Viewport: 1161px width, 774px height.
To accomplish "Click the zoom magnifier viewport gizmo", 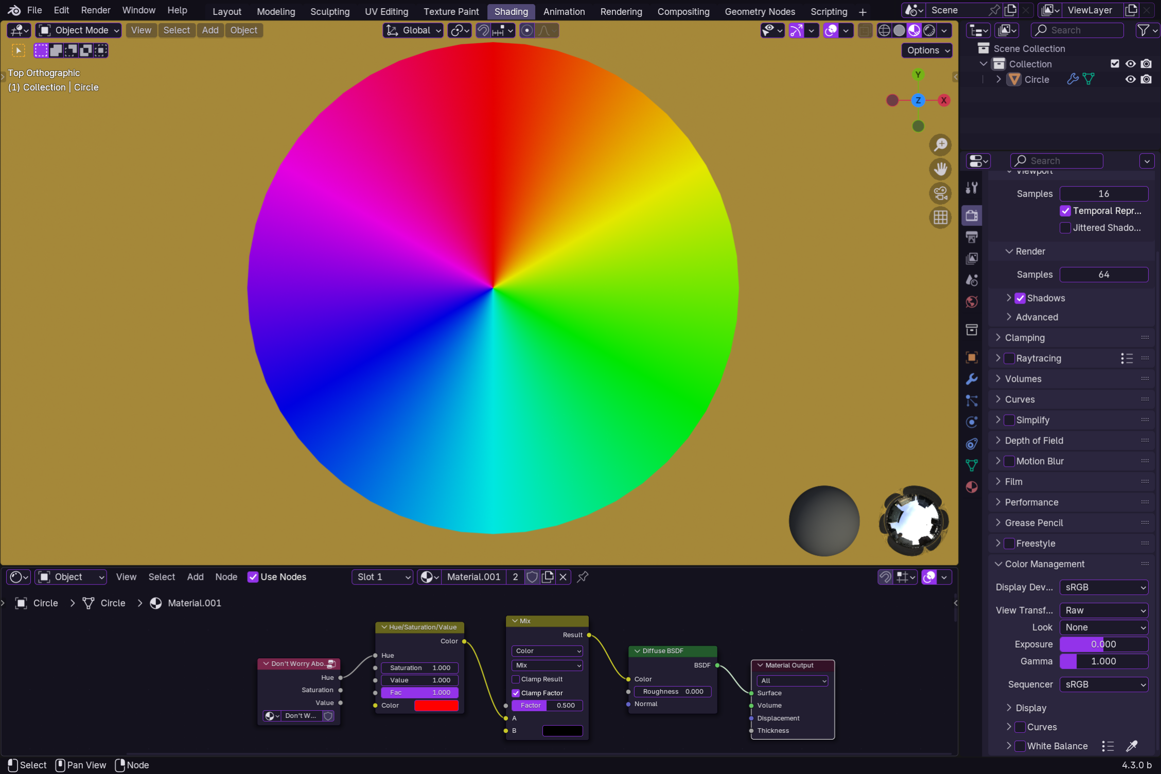I will (940, 146).
